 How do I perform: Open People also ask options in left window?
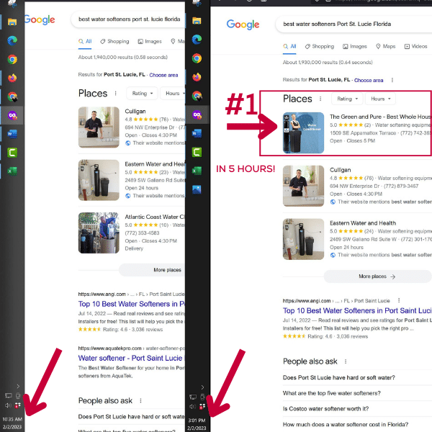click(140, 400)
